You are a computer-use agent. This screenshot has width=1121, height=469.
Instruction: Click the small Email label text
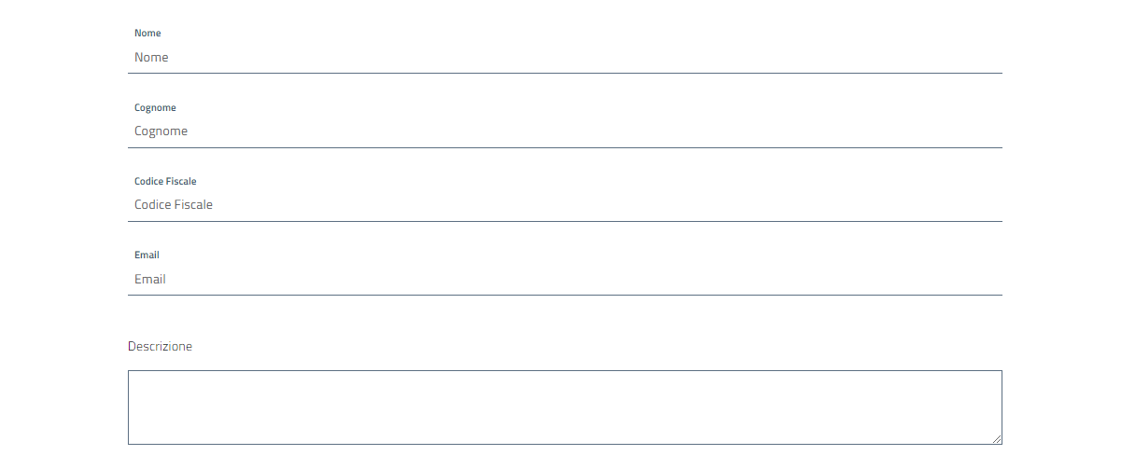tap(147, 255)
